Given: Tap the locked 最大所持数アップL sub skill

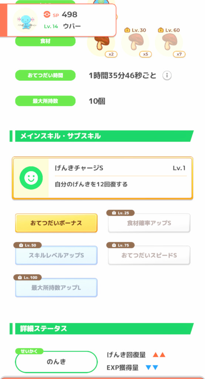Looking at the screenshot, I should pyautogui.click(x=56, y=288).
